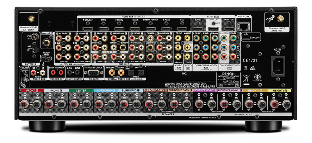Click the SURROUND BACK R speaker label
This screenshot has height=143, width=312.
pos(155,91)
